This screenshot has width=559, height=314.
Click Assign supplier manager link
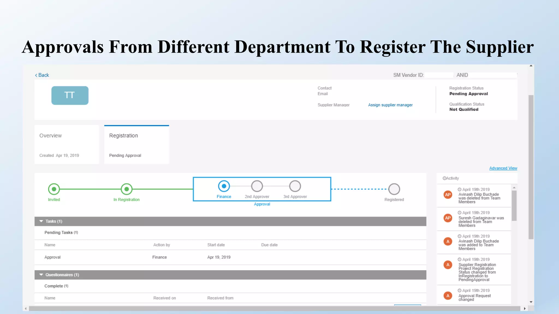click(390, 105)
